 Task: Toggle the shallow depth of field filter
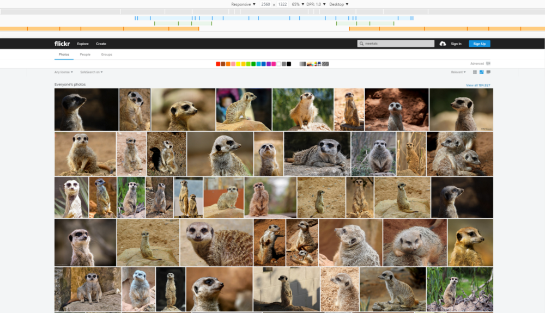point(310,64)
